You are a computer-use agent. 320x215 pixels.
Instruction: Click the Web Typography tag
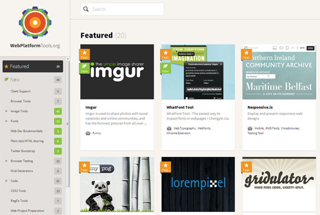coord(184,128)
